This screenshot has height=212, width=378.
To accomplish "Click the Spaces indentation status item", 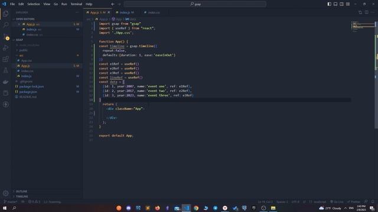I will (x=282, y=201).
